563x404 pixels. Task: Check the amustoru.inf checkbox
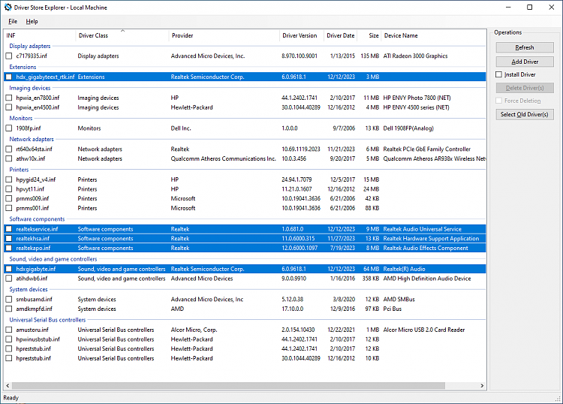click(9, 330)
